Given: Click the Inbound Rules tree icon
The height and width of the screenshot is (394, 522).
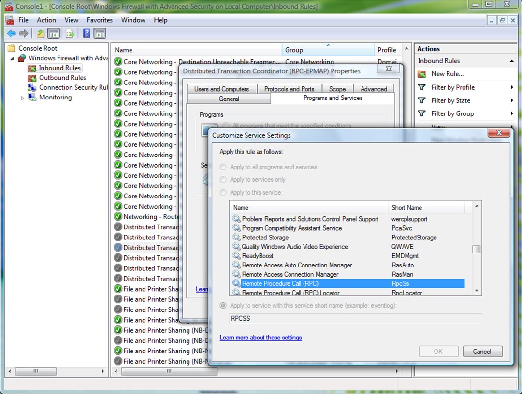Looking at the screenshot, I should tap(32, 68).
